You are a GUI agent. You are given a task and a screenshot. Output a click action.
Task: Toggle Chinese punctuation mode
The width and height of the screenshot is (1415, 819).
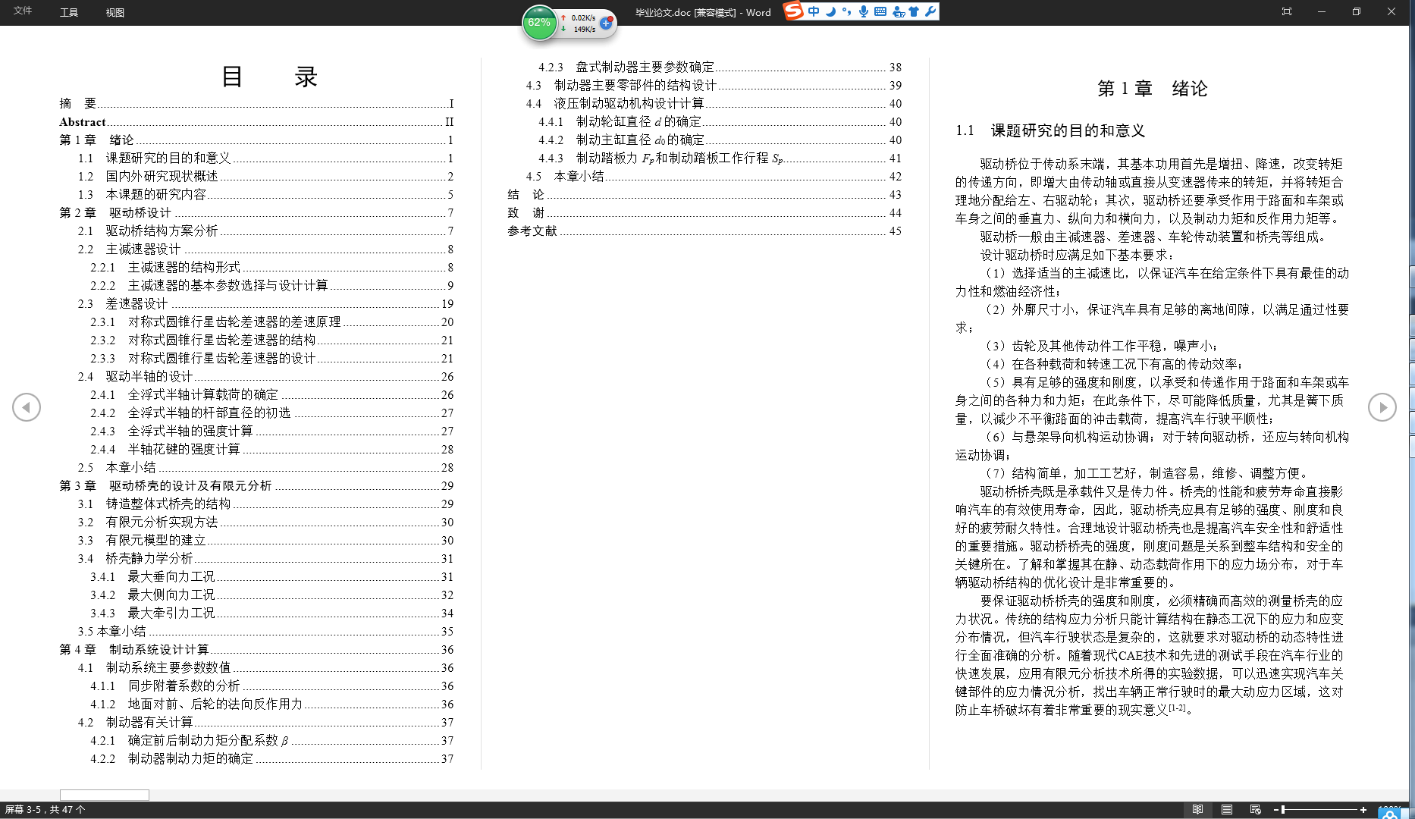click(846, 11)
